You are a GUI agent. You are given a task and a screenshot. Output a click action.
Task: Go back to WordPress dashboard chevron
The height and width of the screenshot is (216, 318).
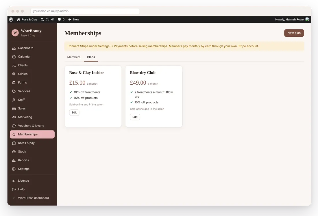14,198
